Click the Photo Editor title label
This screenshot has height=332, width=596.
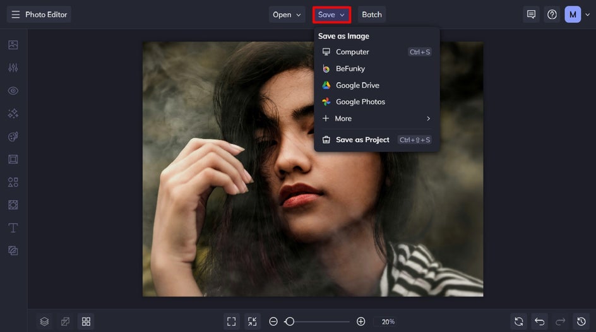click(46, 15)
